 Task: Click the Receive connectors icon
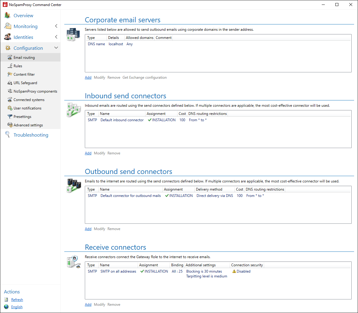point(74,261)
